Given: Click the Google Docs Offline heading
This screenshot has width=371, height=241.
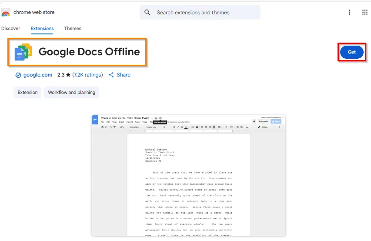Looking at the screenshot, I should click(89, 52).
